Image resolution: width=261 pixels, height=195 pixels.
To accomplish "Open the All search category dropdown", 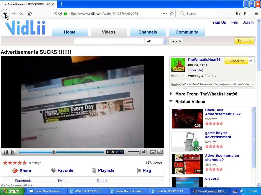I will click(x=156, y=41).
